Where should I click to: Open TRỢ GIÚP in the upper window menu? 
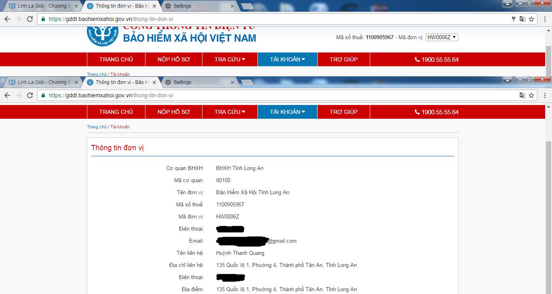(343, 59)
